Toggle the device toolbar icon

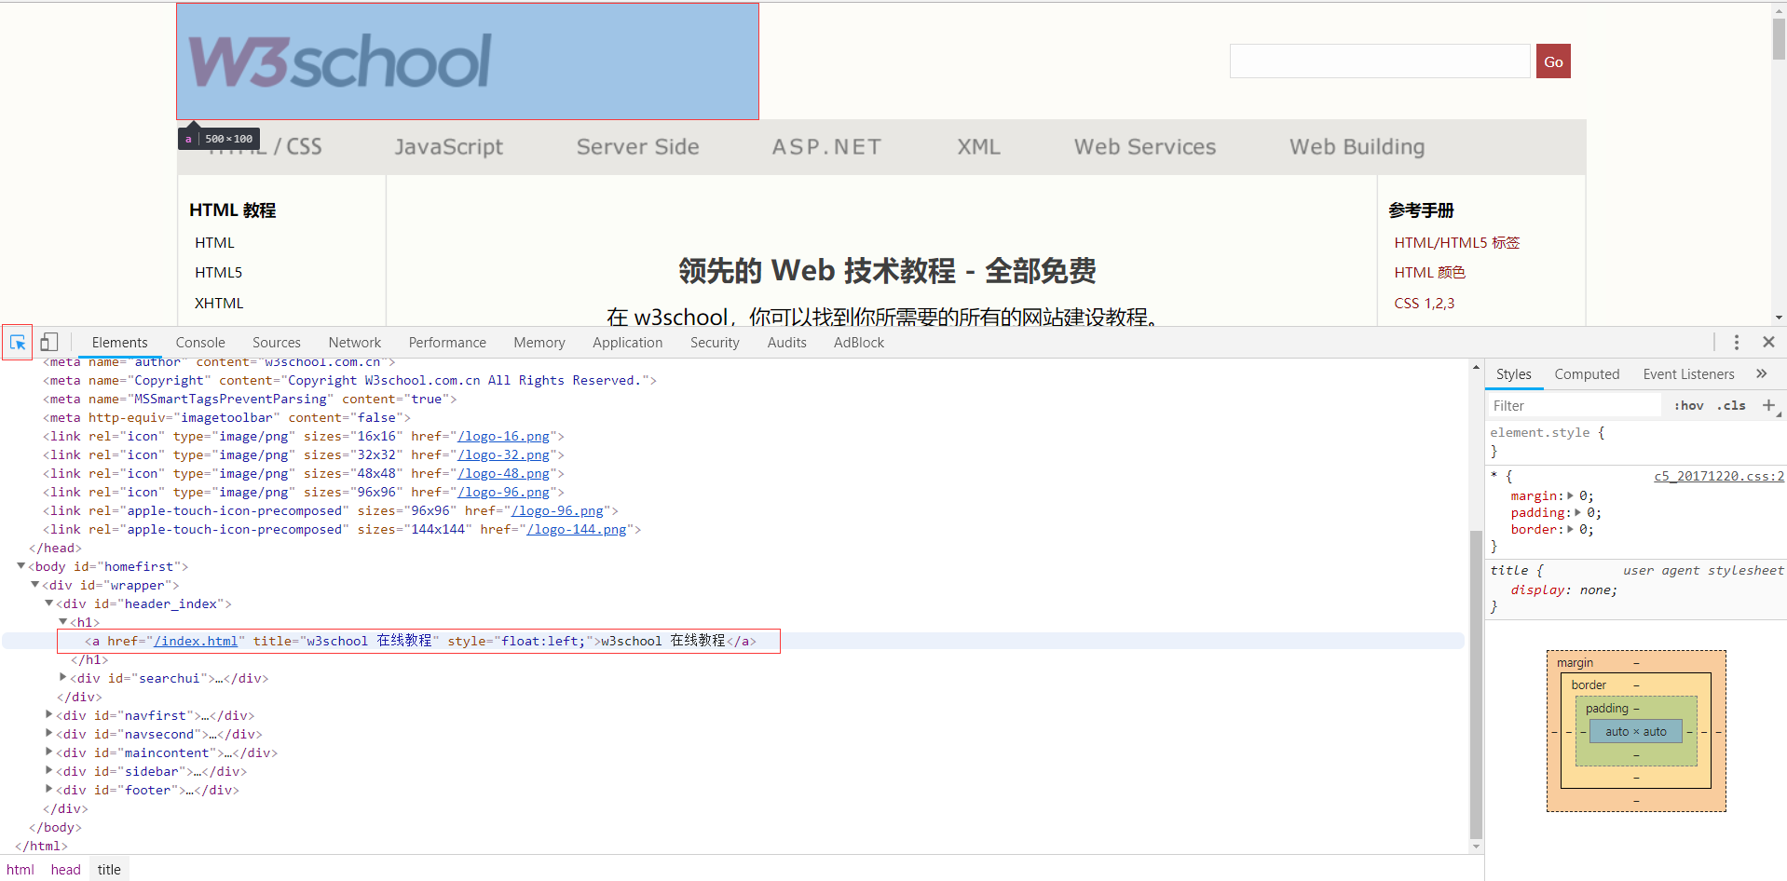tap(49, 343)
